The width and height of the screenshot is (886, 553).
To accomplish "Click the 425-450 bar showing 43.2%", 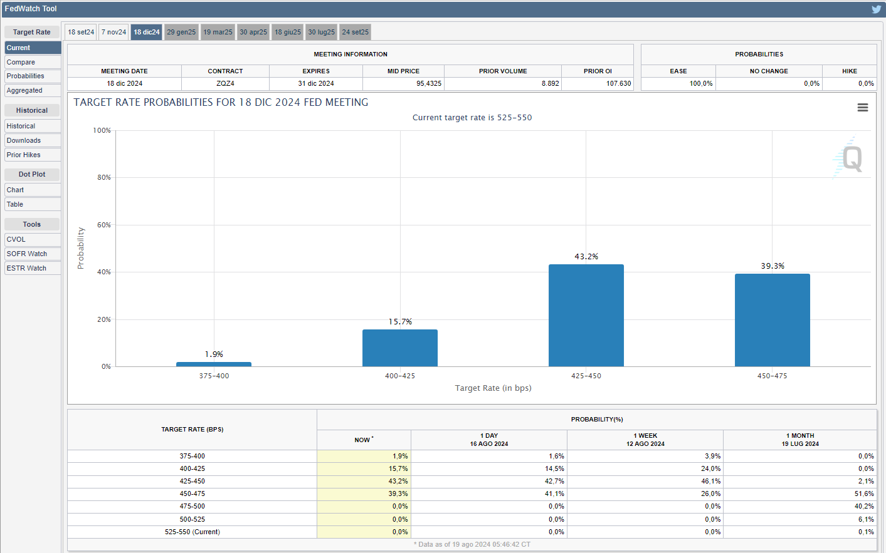I will point(586,316).
